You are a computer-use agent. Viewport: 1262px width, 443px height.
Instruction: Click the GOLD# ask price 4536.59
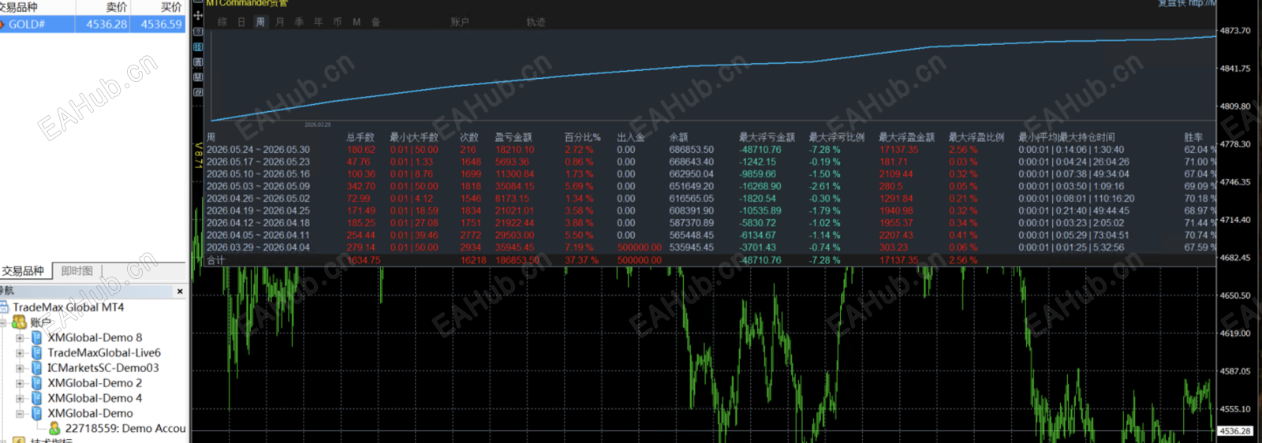(x=161, y=24)
